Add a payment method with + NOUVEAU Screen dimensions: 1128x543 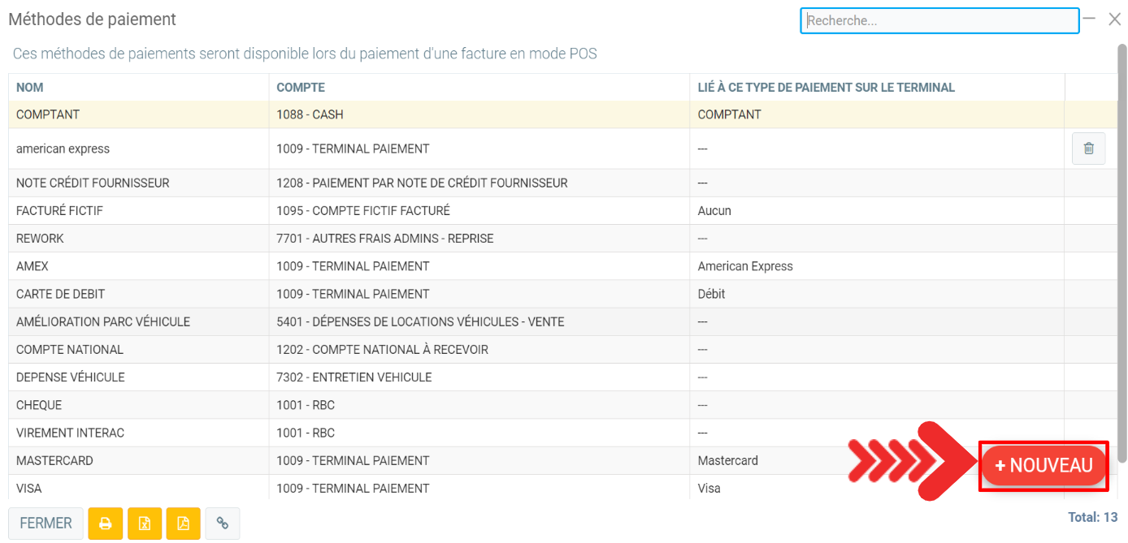[x=1043, y=466]
